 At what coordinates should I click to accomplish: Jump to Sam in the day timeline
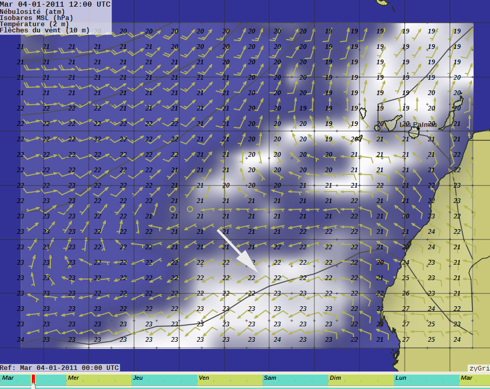(295, 380)
